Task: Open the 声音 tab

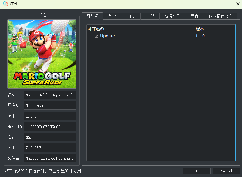Action: pos(194,16)
